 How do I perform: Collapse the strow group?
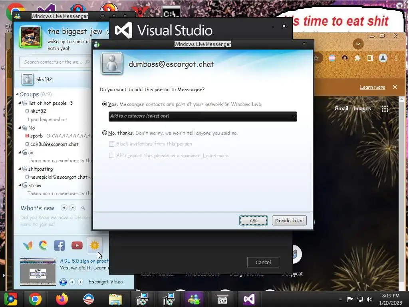tap(20, 185)
